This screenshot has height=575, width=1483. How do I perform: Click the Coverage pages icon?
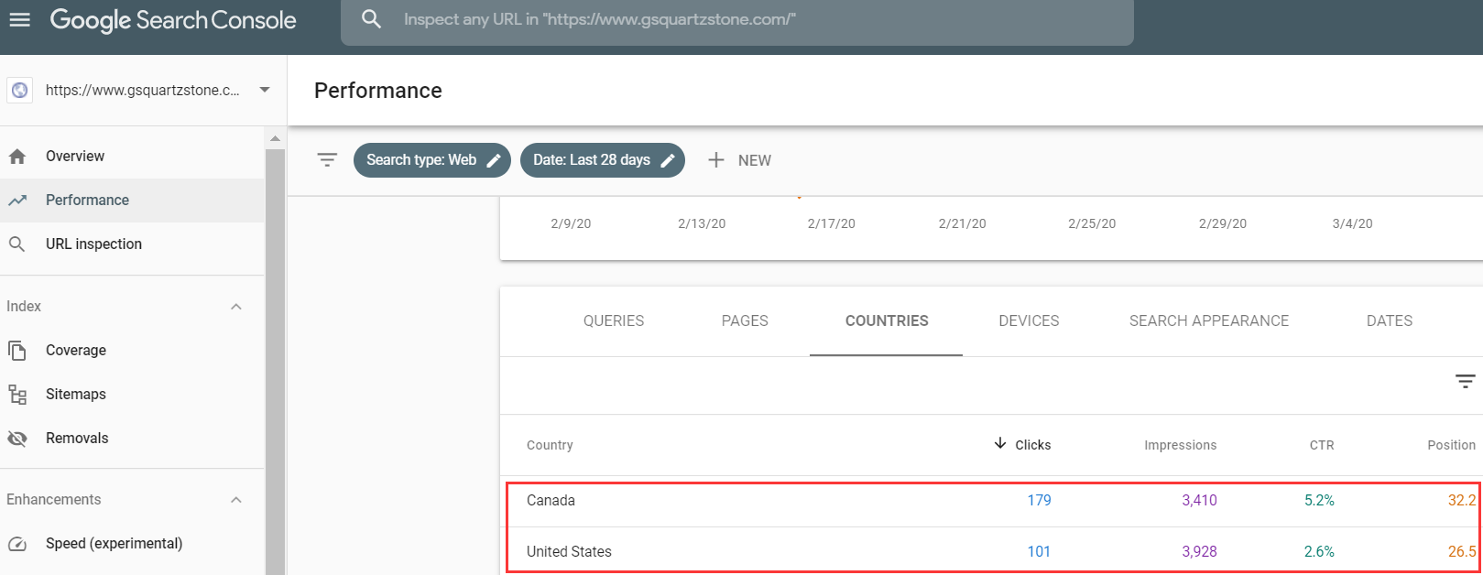point(17,351)
